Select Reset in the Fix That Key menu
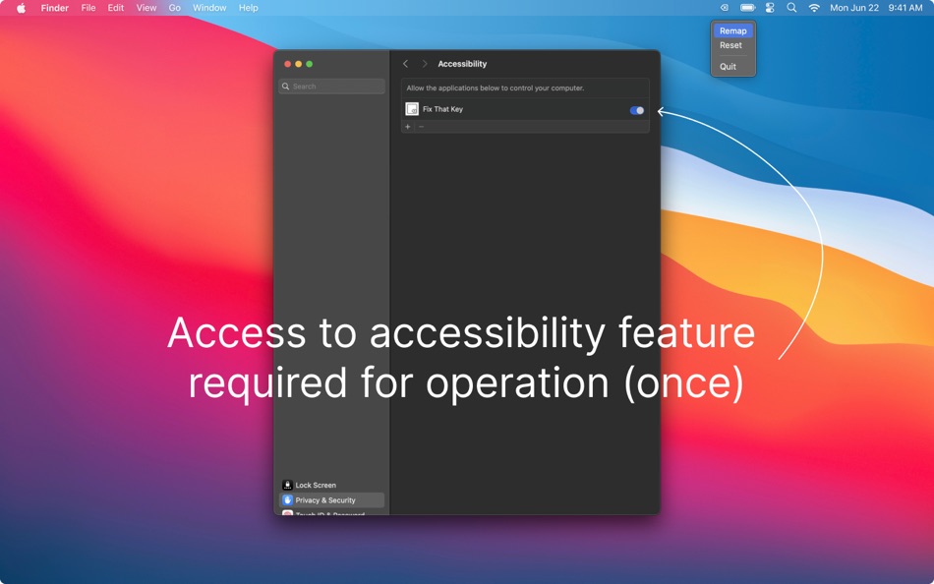The width and height of the screenshot is (934, 584). (x=730, y=45)
